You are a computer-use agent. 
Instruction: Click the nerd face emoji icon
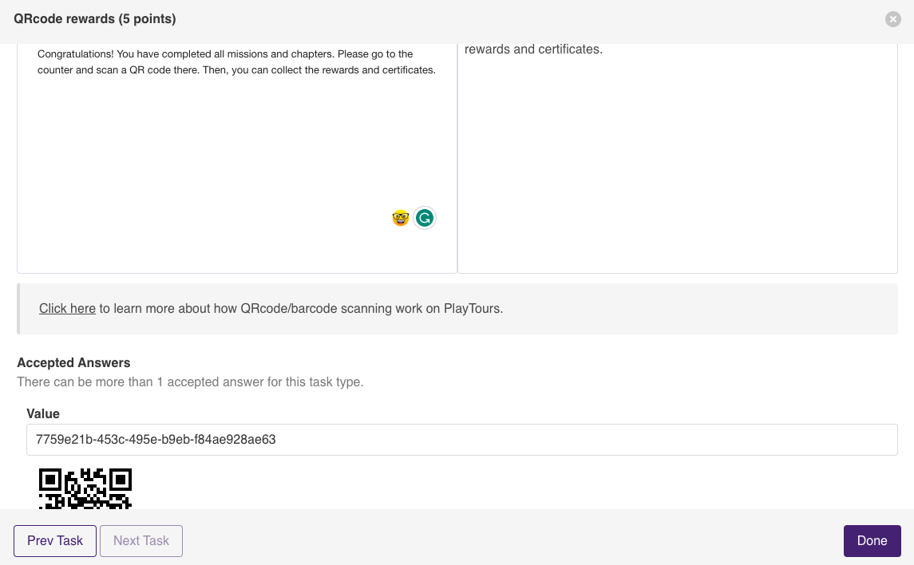pyautogui.click(x=399, y=217)
